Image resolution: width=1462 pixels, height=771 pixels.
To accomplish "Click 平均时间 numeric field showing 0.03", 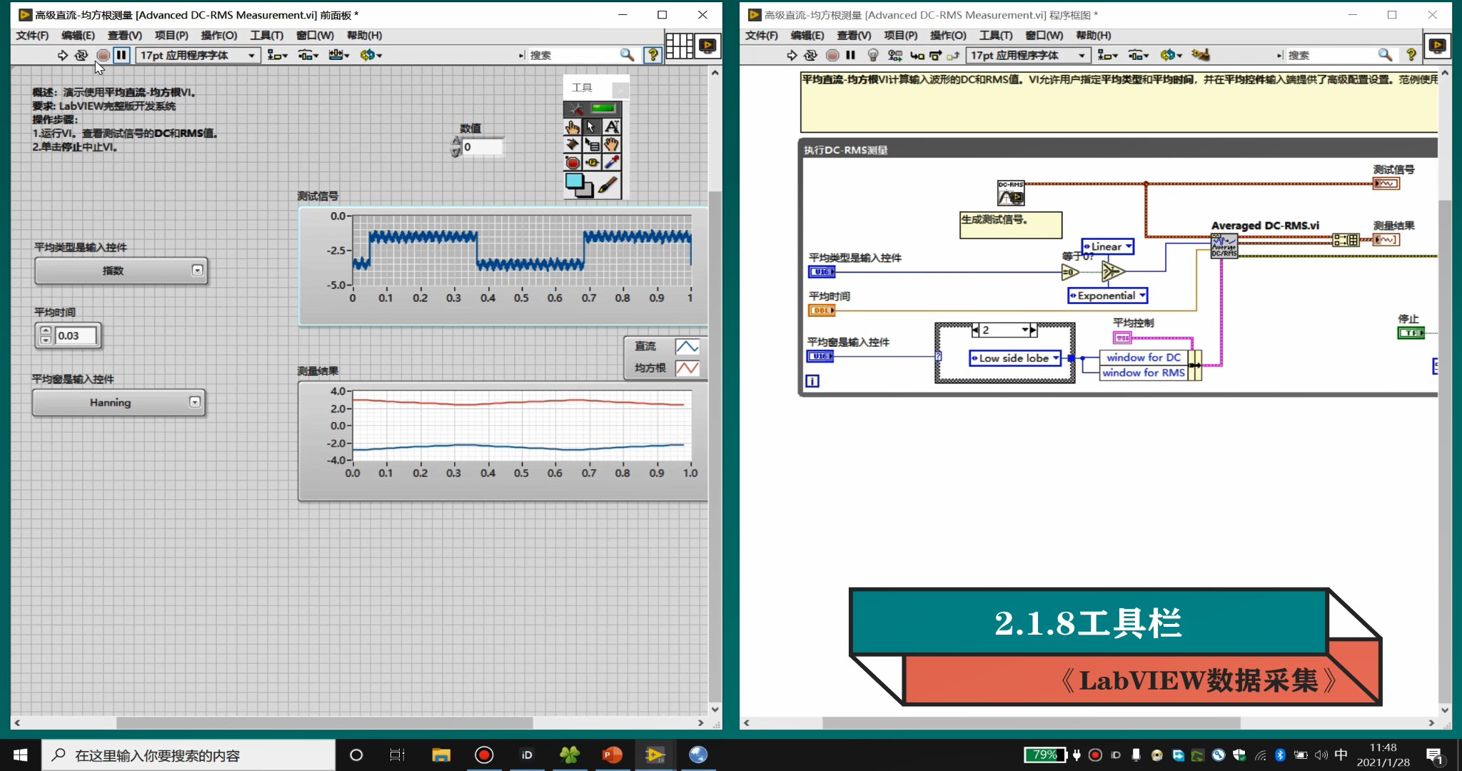I will pyautogui.click(x=76, y=336).
